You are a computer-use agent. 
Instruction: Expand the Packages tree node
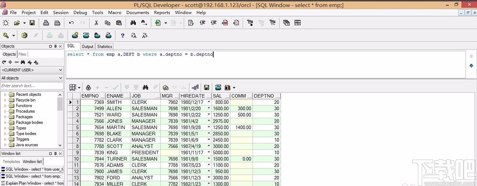[5, 117]
